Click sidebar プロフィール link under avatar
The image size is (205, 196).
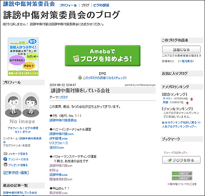(15, 128)
